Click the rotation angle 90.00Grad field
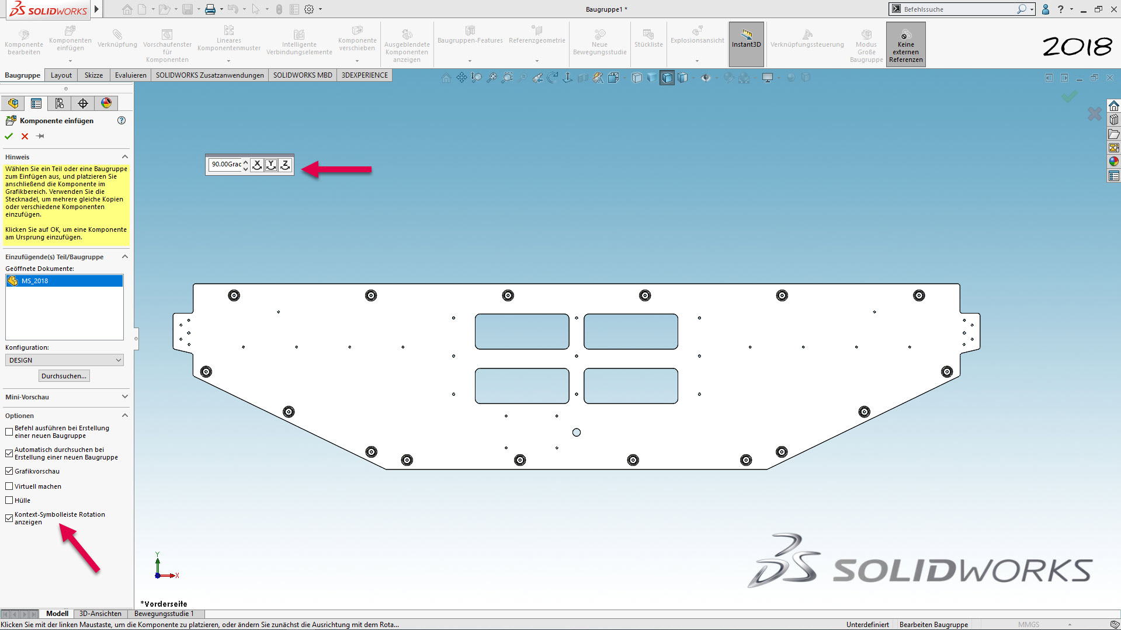Viewport: 1121px width, 630px height. coord(226,165)
